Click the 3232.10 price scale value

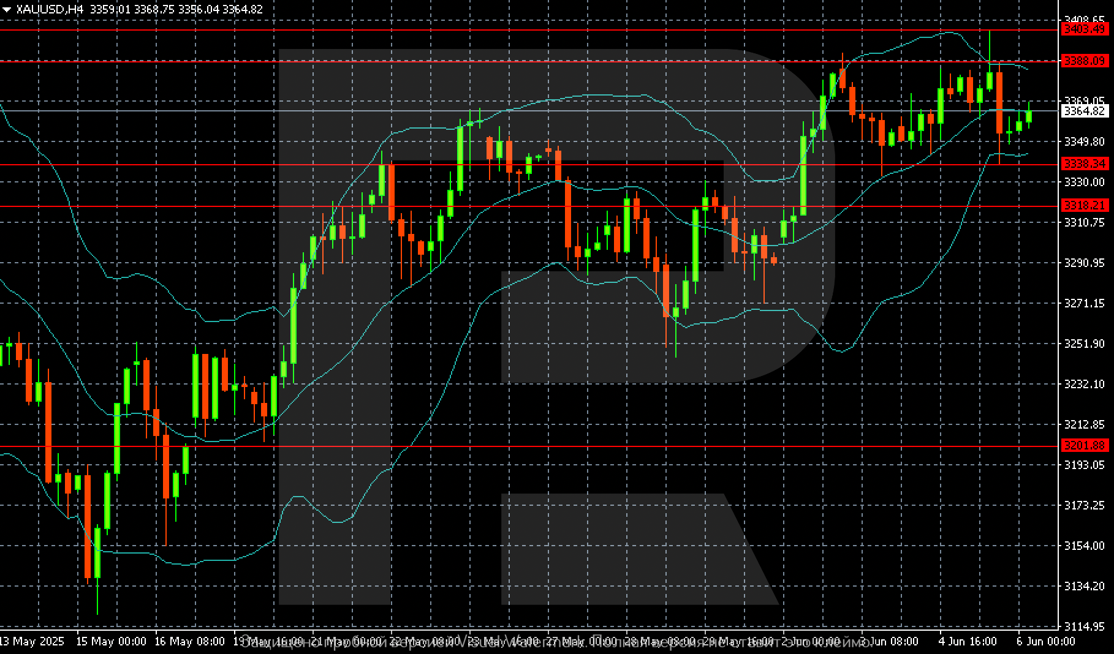1085,384
